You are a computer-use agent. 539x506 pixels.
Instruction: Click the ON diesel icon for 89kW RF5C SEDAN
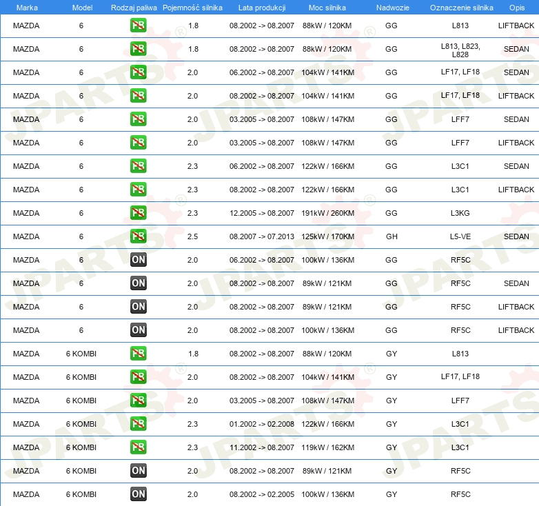tap(138, 283)
